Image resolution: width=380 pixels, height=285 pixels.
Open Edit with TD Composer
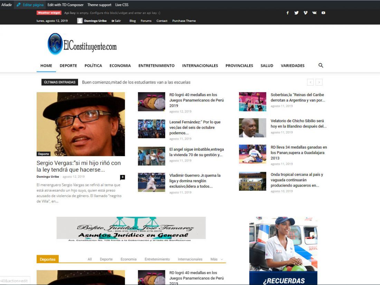tap(65, 5)
